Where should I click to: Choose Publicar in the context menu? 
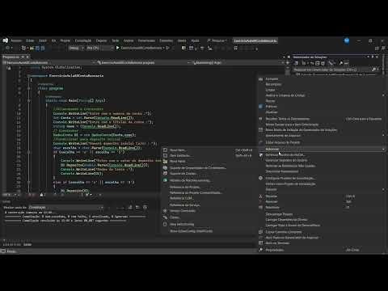pyautogui.click(x=322, y=107)
